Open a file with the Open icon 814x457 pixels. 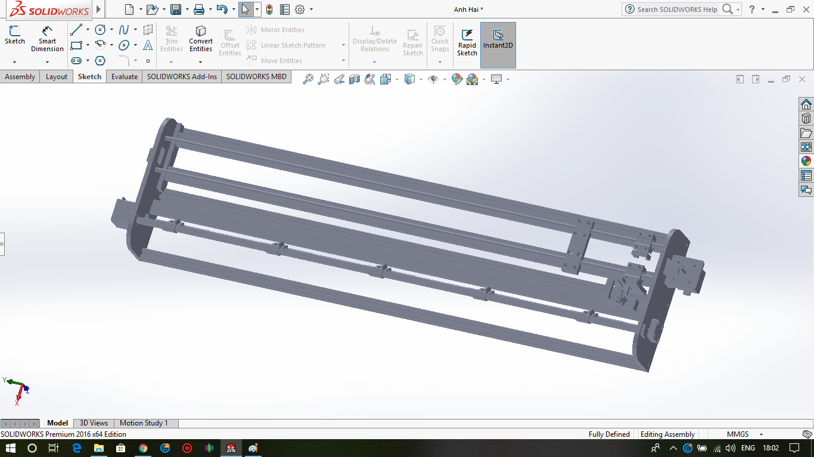point(152,10)
